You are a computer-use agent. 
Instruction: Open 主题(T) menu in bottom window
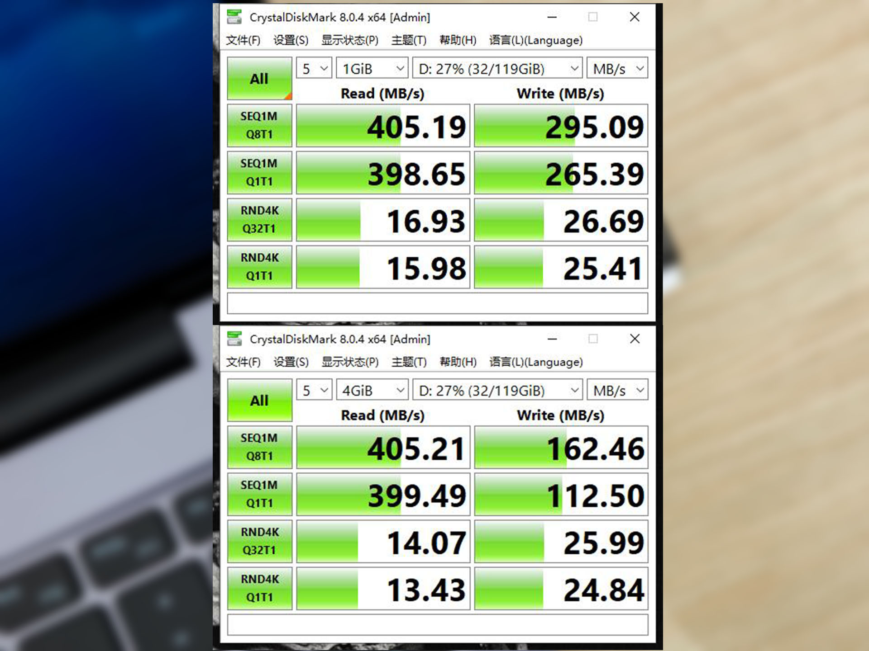[409, 362]
